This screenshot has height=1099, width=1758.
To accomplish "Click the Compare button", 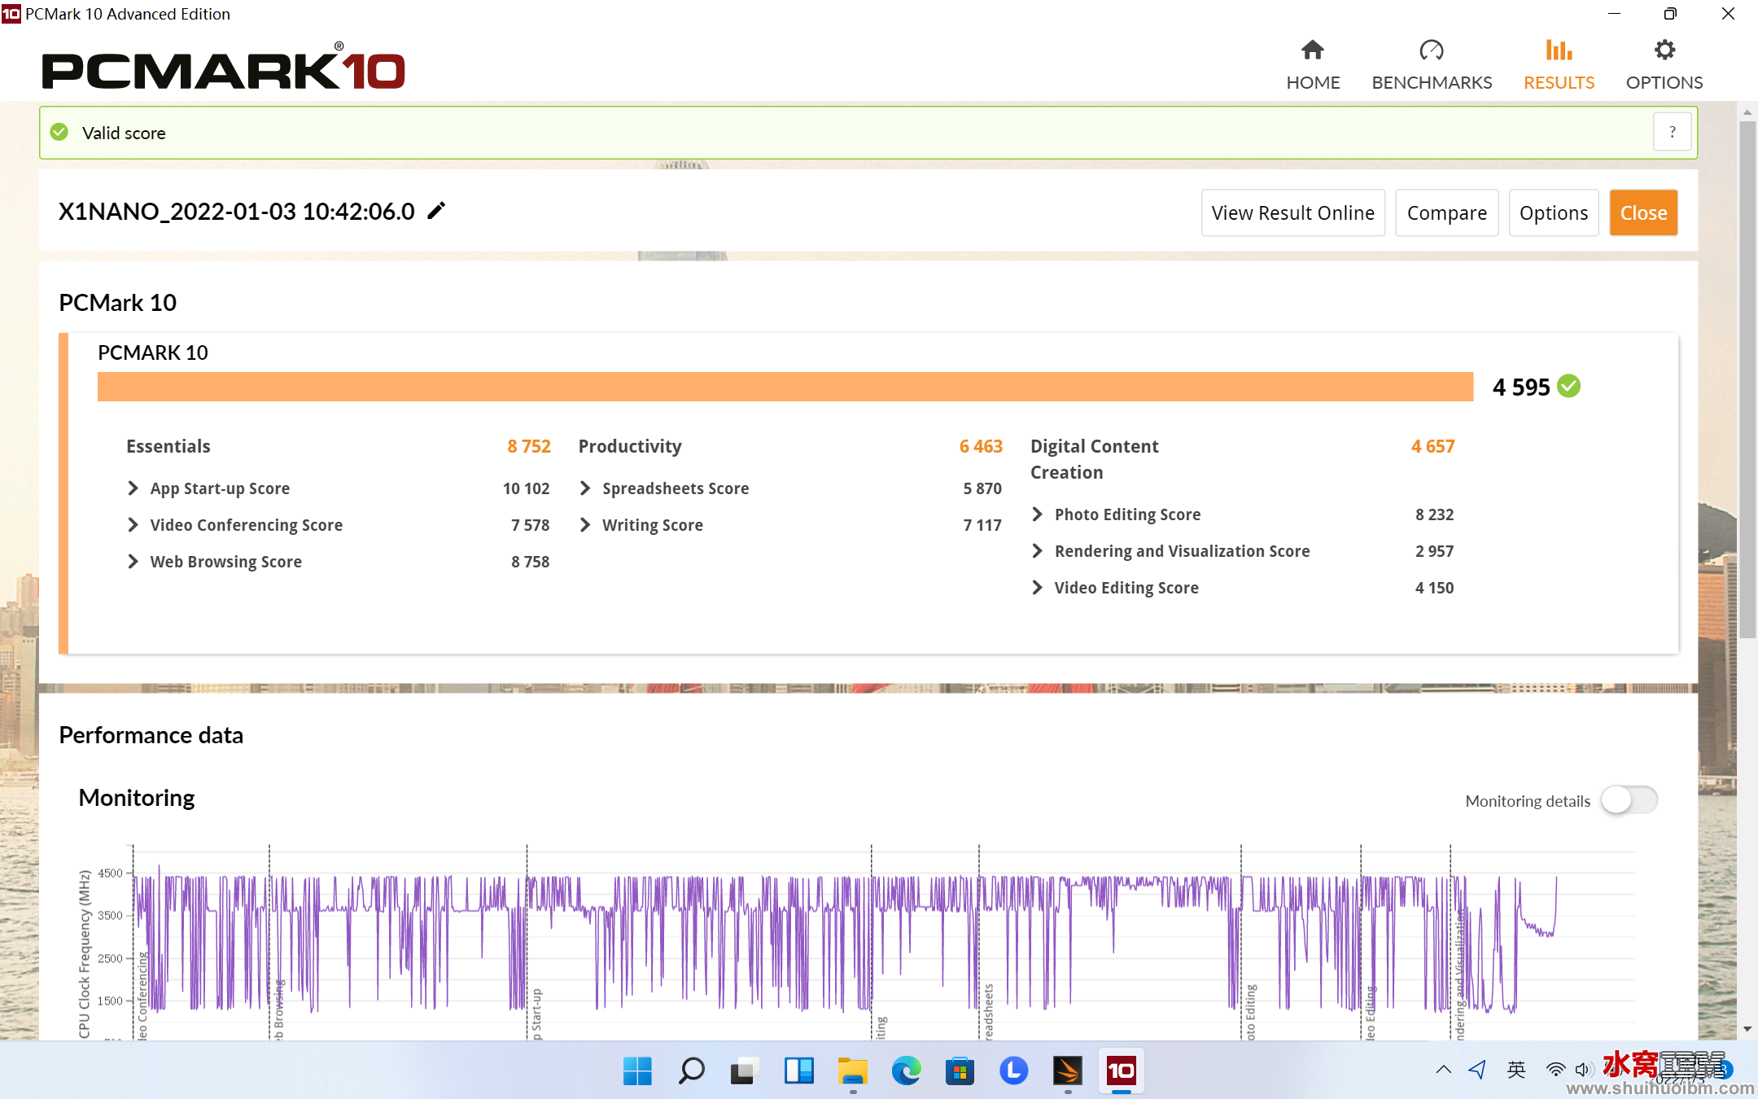I will pos(1446,212).
